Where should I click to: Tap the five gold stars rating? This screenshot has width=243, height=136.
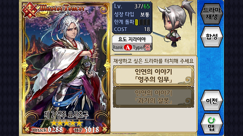coord(66,123)
